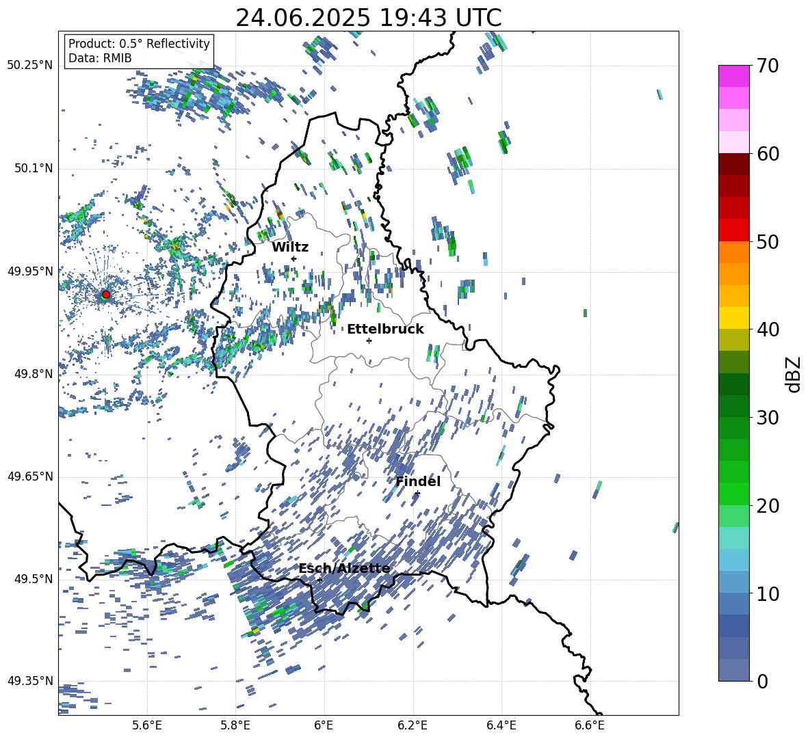The height and width of the screenshot is (739, 810).
Task: Click the 5.6°E longitude label
Action: point(147,725)
